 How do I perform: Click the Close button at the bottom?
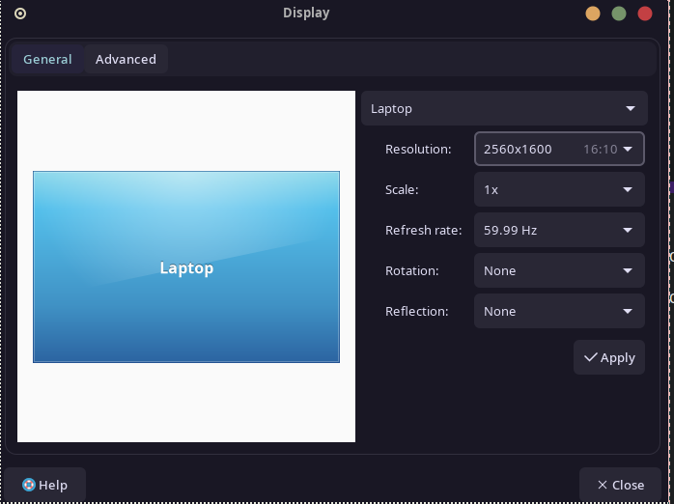click(620, 485)
